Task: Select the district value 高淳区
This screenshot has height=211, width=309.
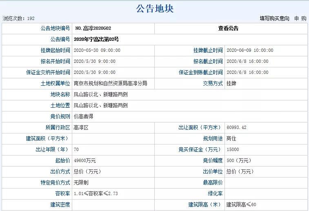Action: (81, 128)
